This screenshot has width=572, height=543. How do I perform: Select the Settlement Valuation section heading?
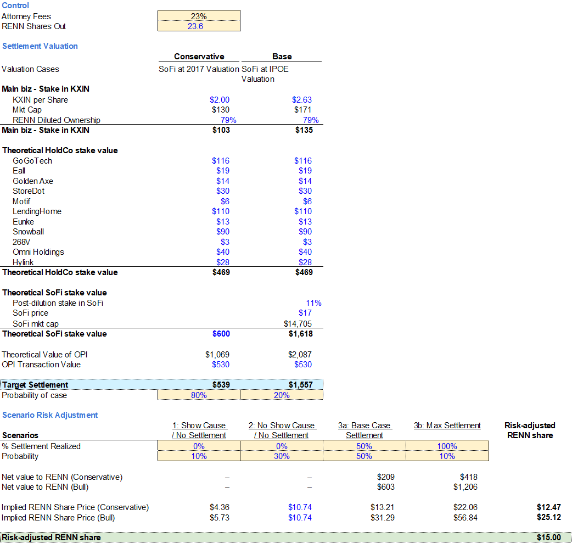40,46
